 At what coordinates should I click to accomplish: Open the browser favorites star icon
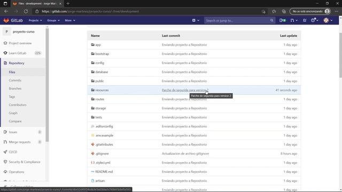click(274, 11)
